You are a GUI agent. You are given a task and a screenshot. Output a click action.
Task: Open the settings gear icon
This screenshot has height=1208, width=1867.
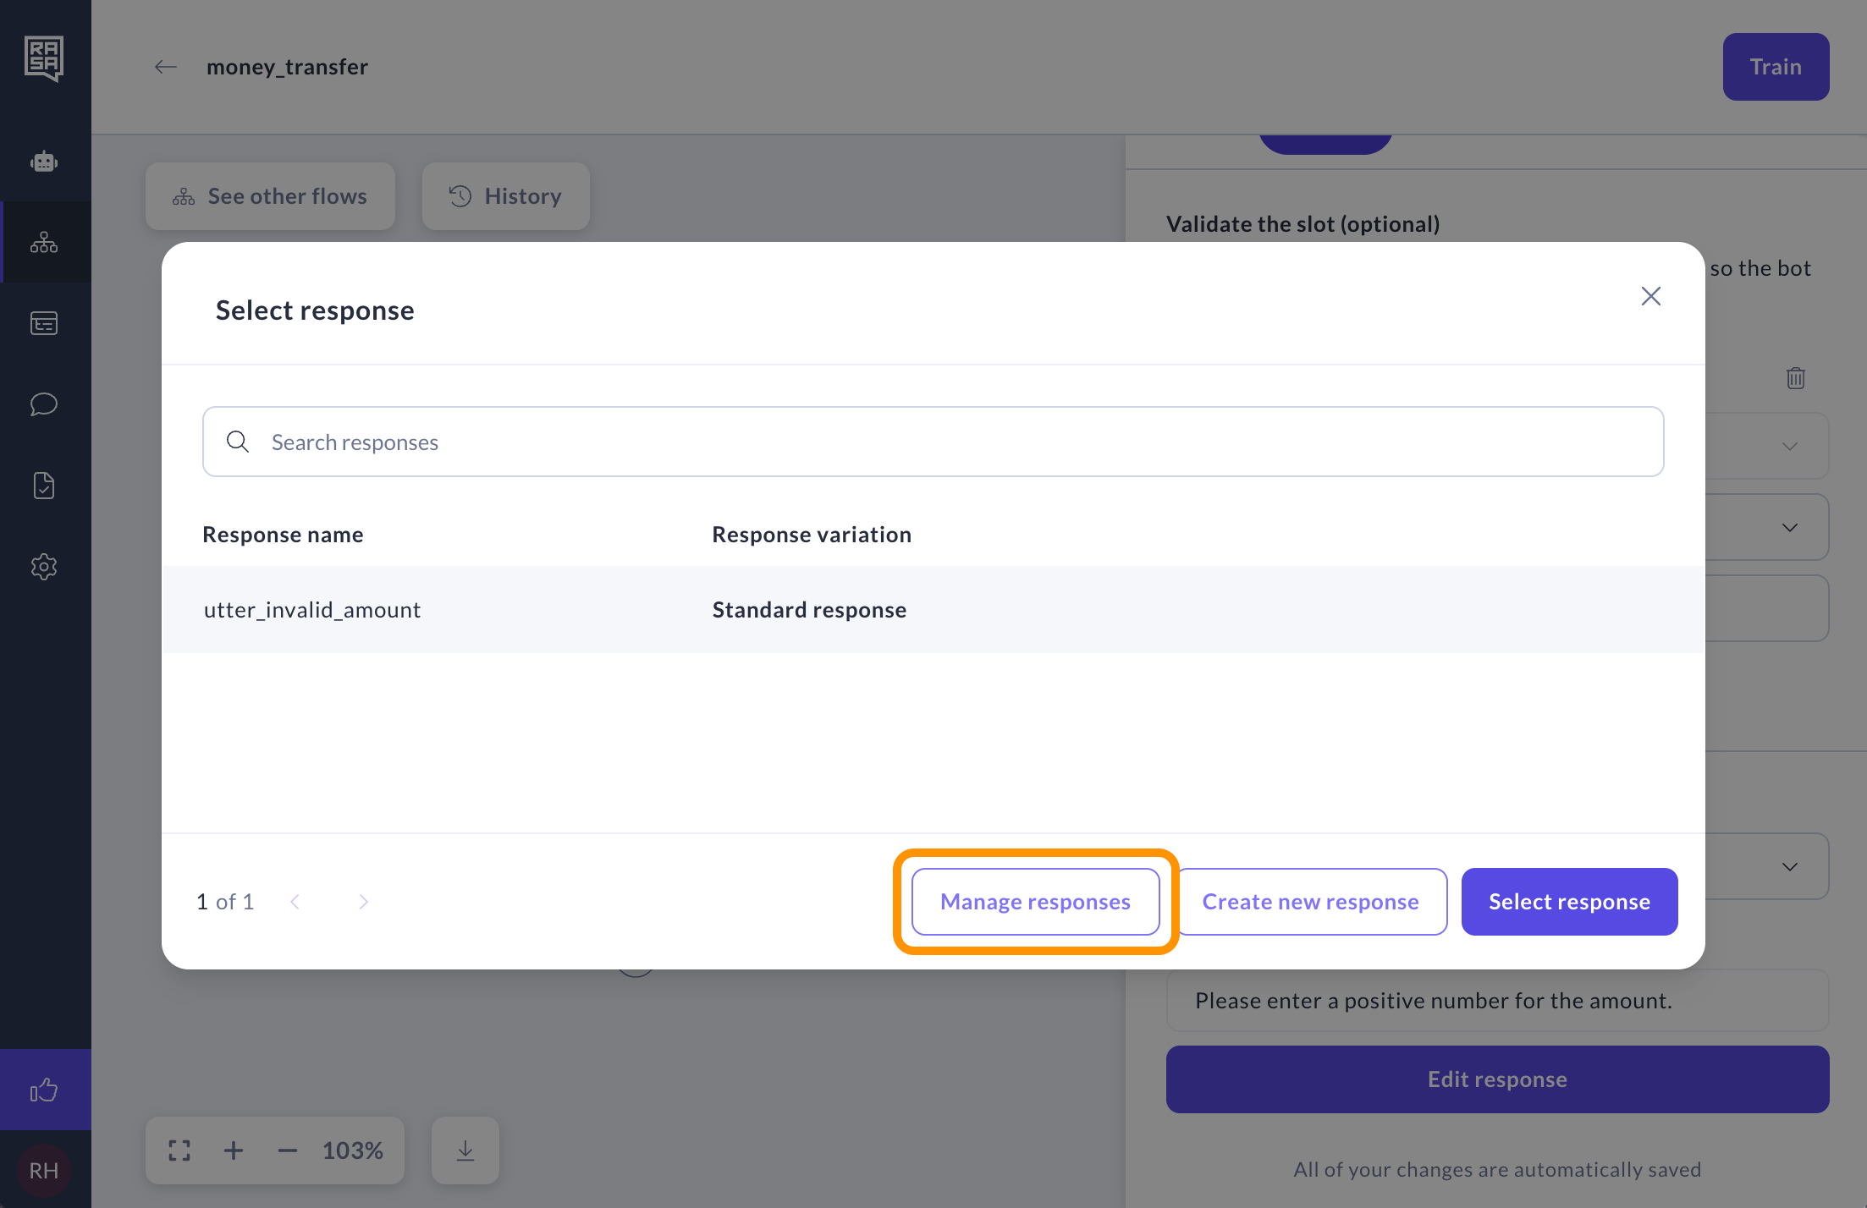click(44, 567)
